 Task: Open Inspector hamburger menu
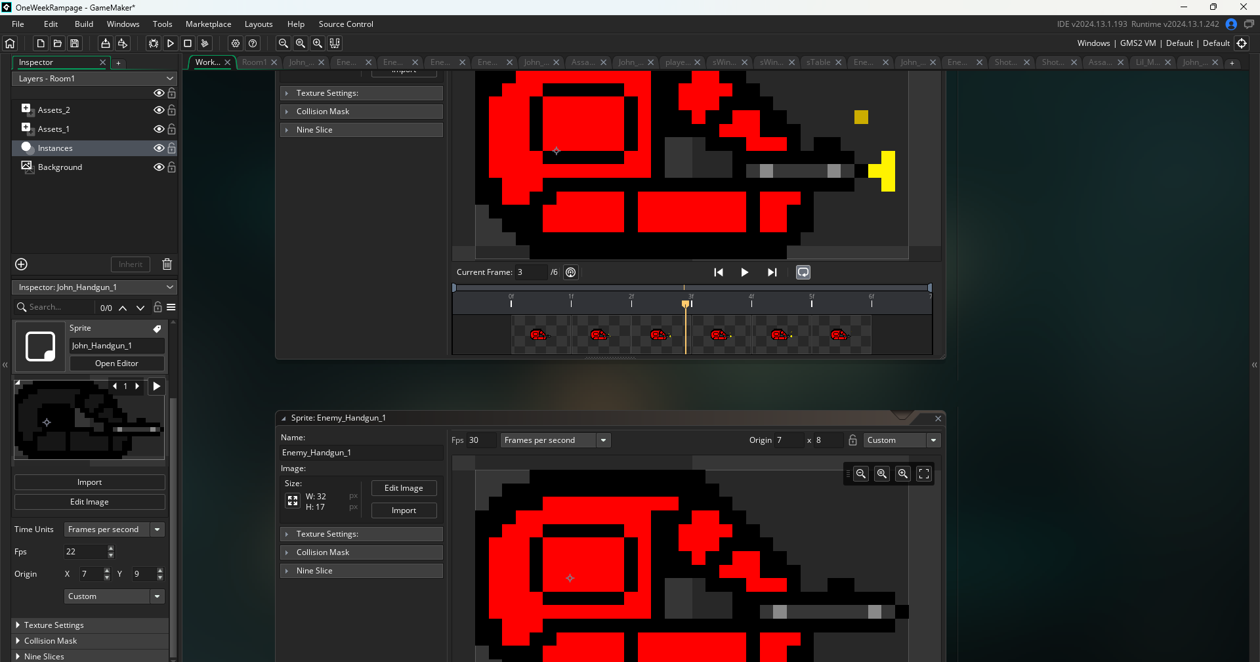click(171, 308)
